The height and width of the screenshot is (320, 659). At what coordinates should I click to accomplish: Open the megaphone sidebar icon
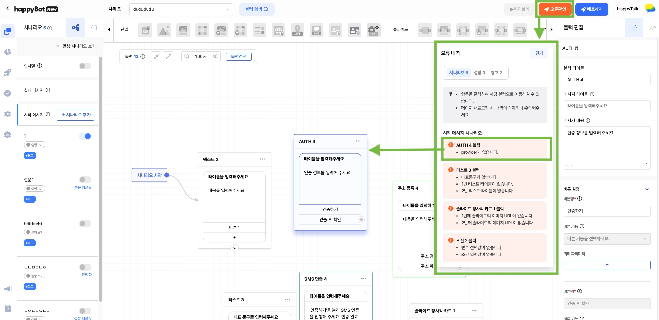[8, 289]
